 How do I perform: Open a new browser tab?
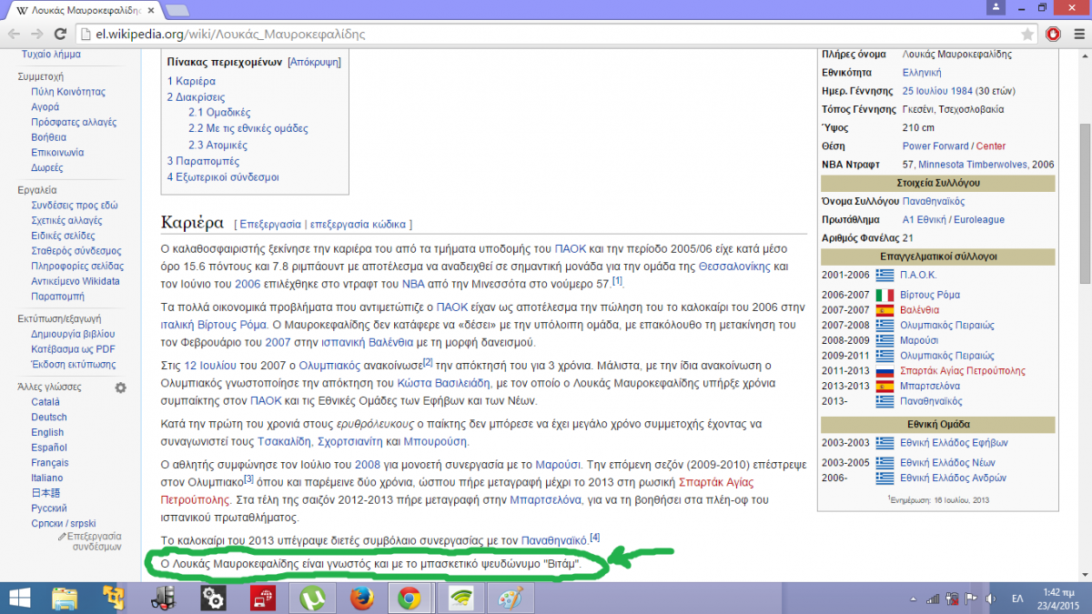click(x=177, y=10)
